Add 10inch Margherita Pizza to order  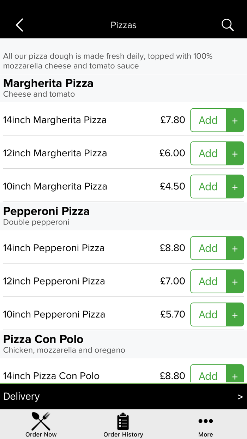(x=208, y=187)
